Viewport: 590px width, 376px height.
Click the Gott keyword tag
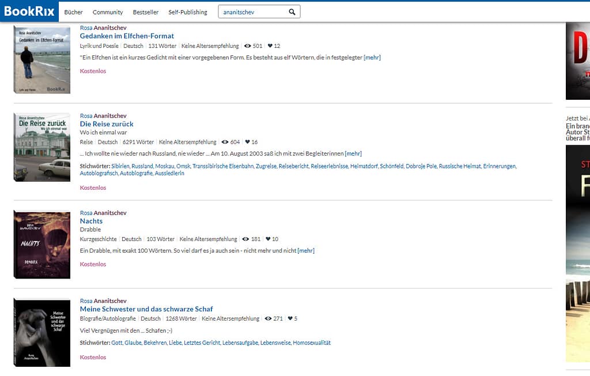(x=117, y=343)
